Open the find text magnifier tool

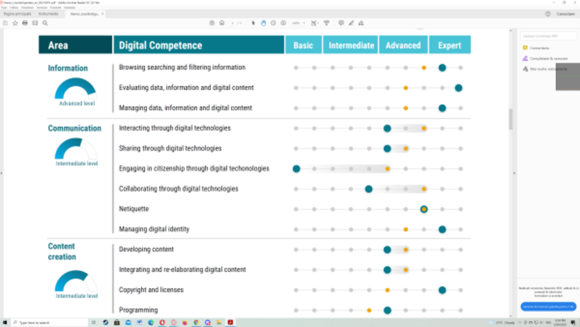[45, 23]
